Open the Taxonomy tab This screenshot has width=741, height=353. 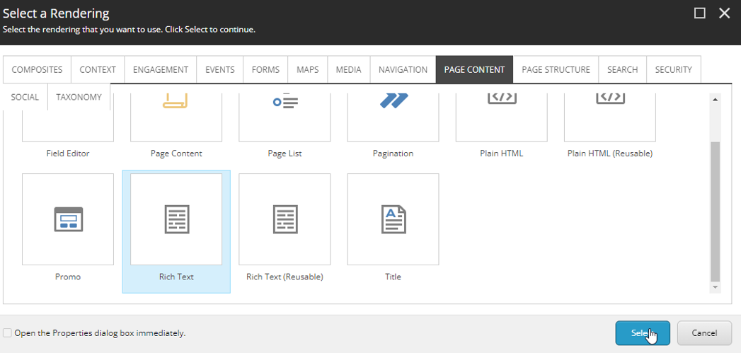tap(79, 97)
